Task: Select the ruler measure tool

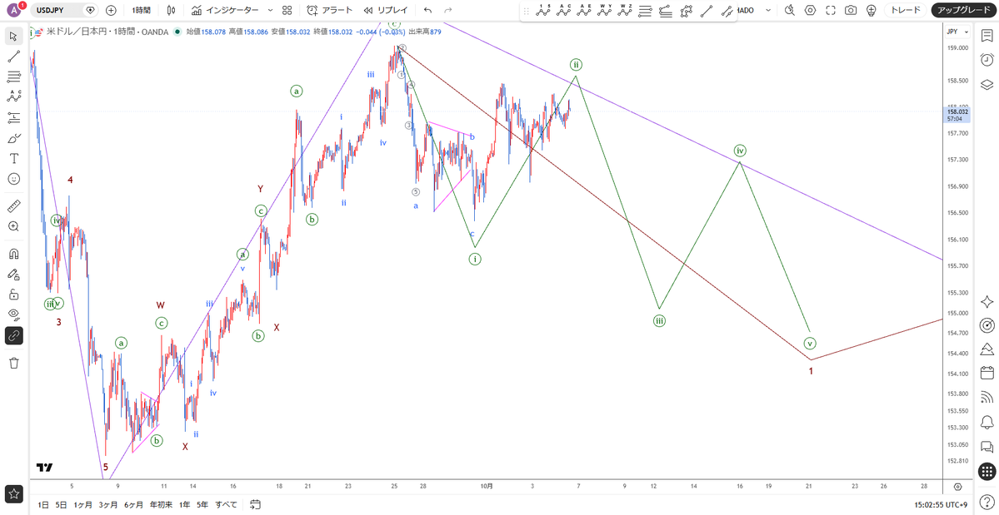Action: (13, 206)
